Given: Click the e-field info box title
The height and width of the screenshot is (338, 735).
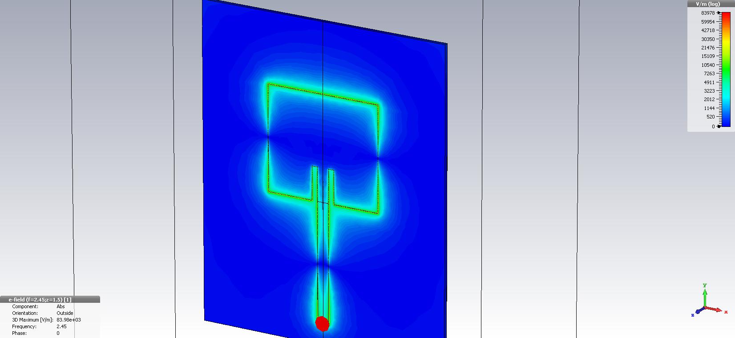Looking at the screenshot, I should (x=40, y=300).
